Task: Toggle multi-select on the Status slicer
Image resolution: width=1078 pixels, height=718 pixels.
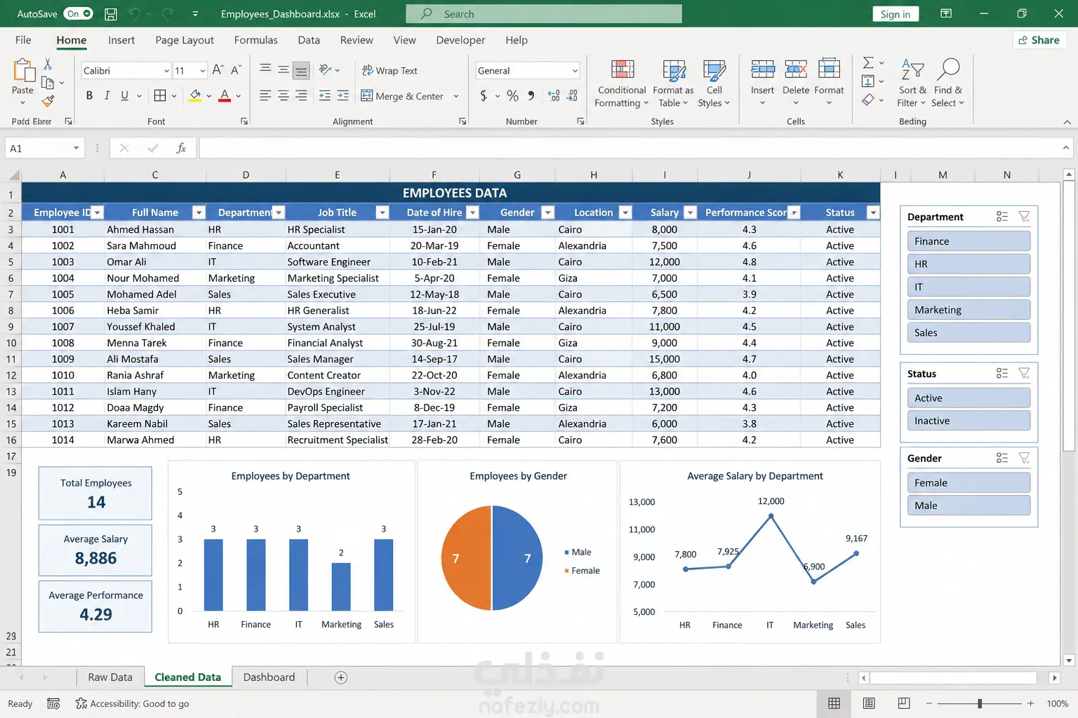Action: [1002, 374]
